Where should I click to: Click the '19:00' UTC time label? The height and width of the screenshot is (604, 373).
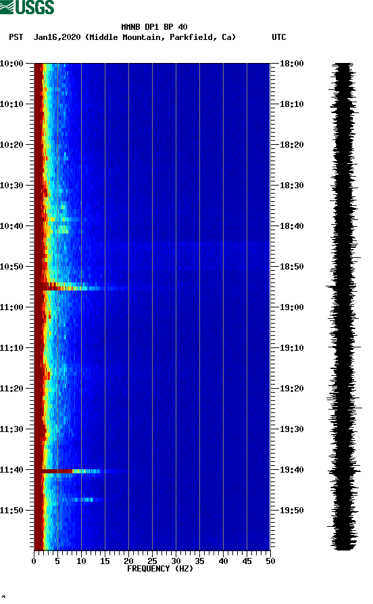click(x=292, y=307)
